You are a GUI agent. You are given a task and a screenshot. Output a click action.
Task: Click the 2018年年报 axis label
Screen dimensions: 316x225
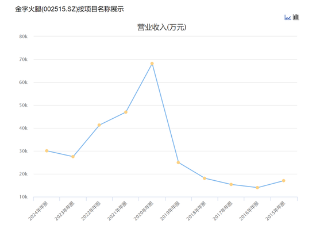tap(196, 211)
